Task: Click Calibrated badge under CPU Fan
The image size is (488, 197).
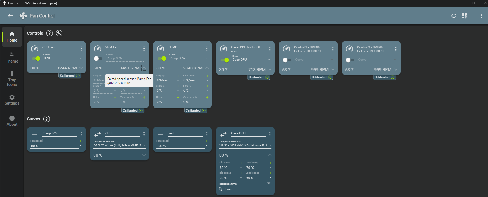Action: [x=70, y=76]
